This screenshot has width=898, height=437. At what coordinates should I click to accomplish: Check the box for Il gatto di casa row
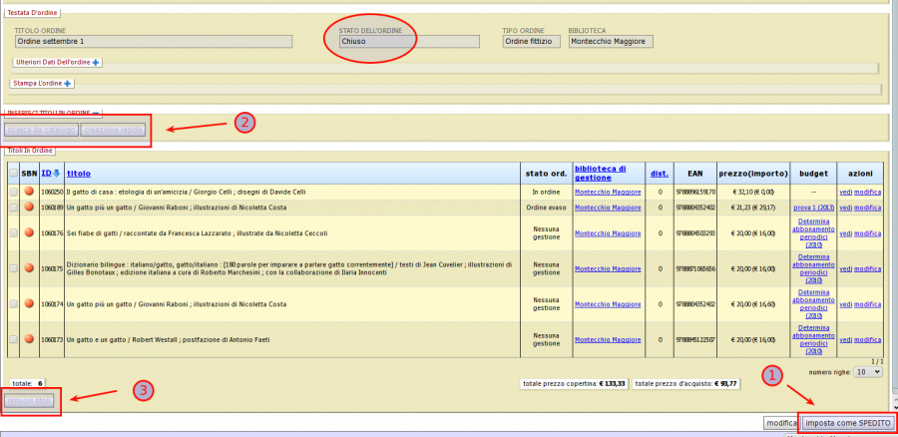[x=13, y=192]
